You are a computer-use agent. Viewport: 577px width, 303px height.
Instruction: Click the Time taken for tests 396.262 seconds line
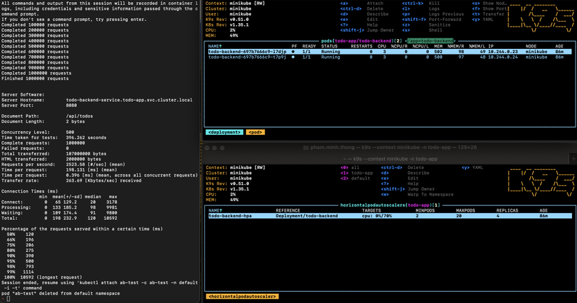54,138
